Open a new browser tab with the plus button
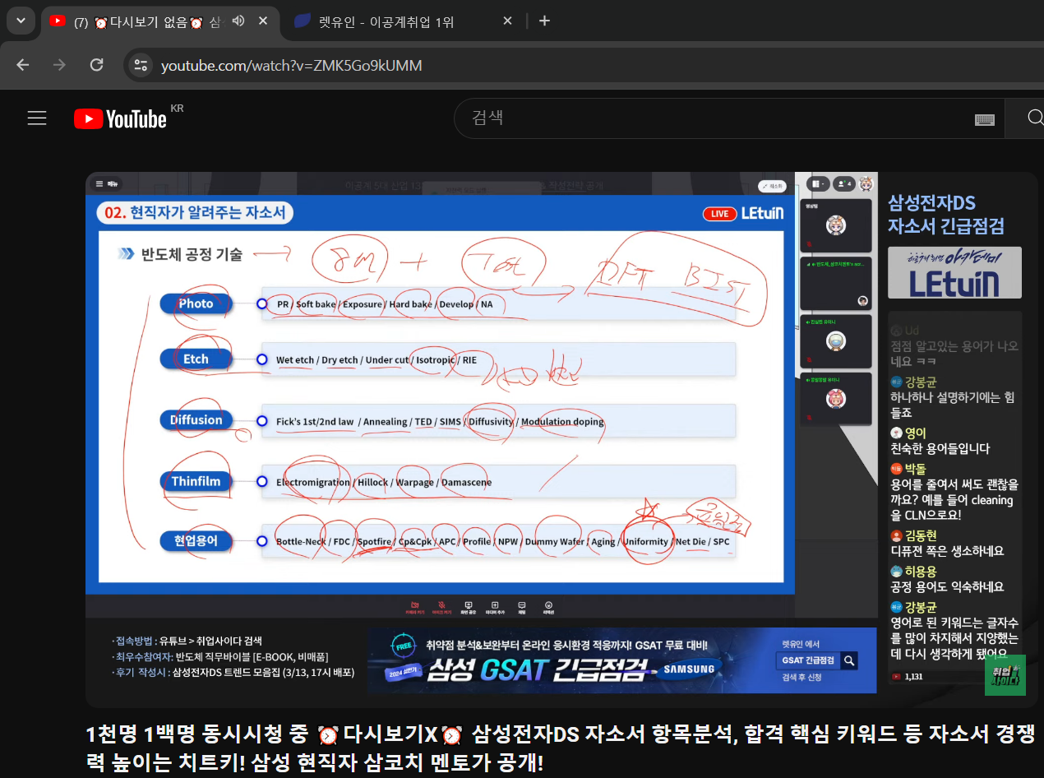Viewport: 1044px width, 778px height. point(544,21)
